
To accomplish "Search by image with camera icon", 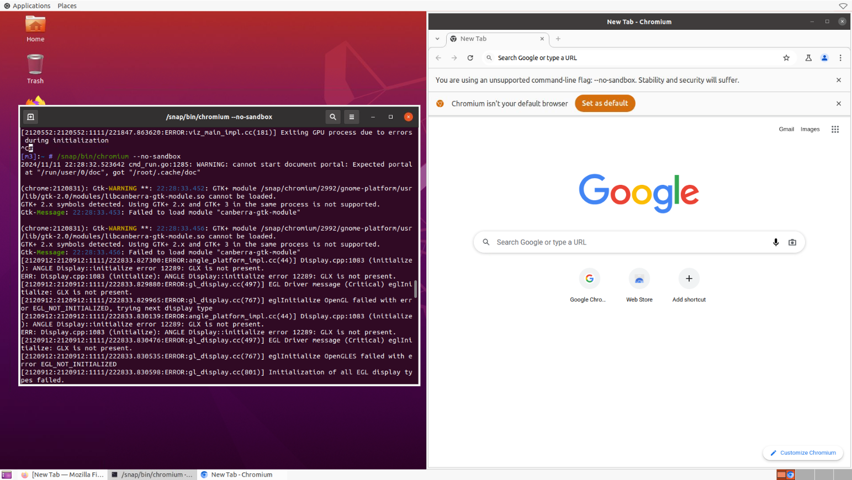I will [x=792, y=242].
